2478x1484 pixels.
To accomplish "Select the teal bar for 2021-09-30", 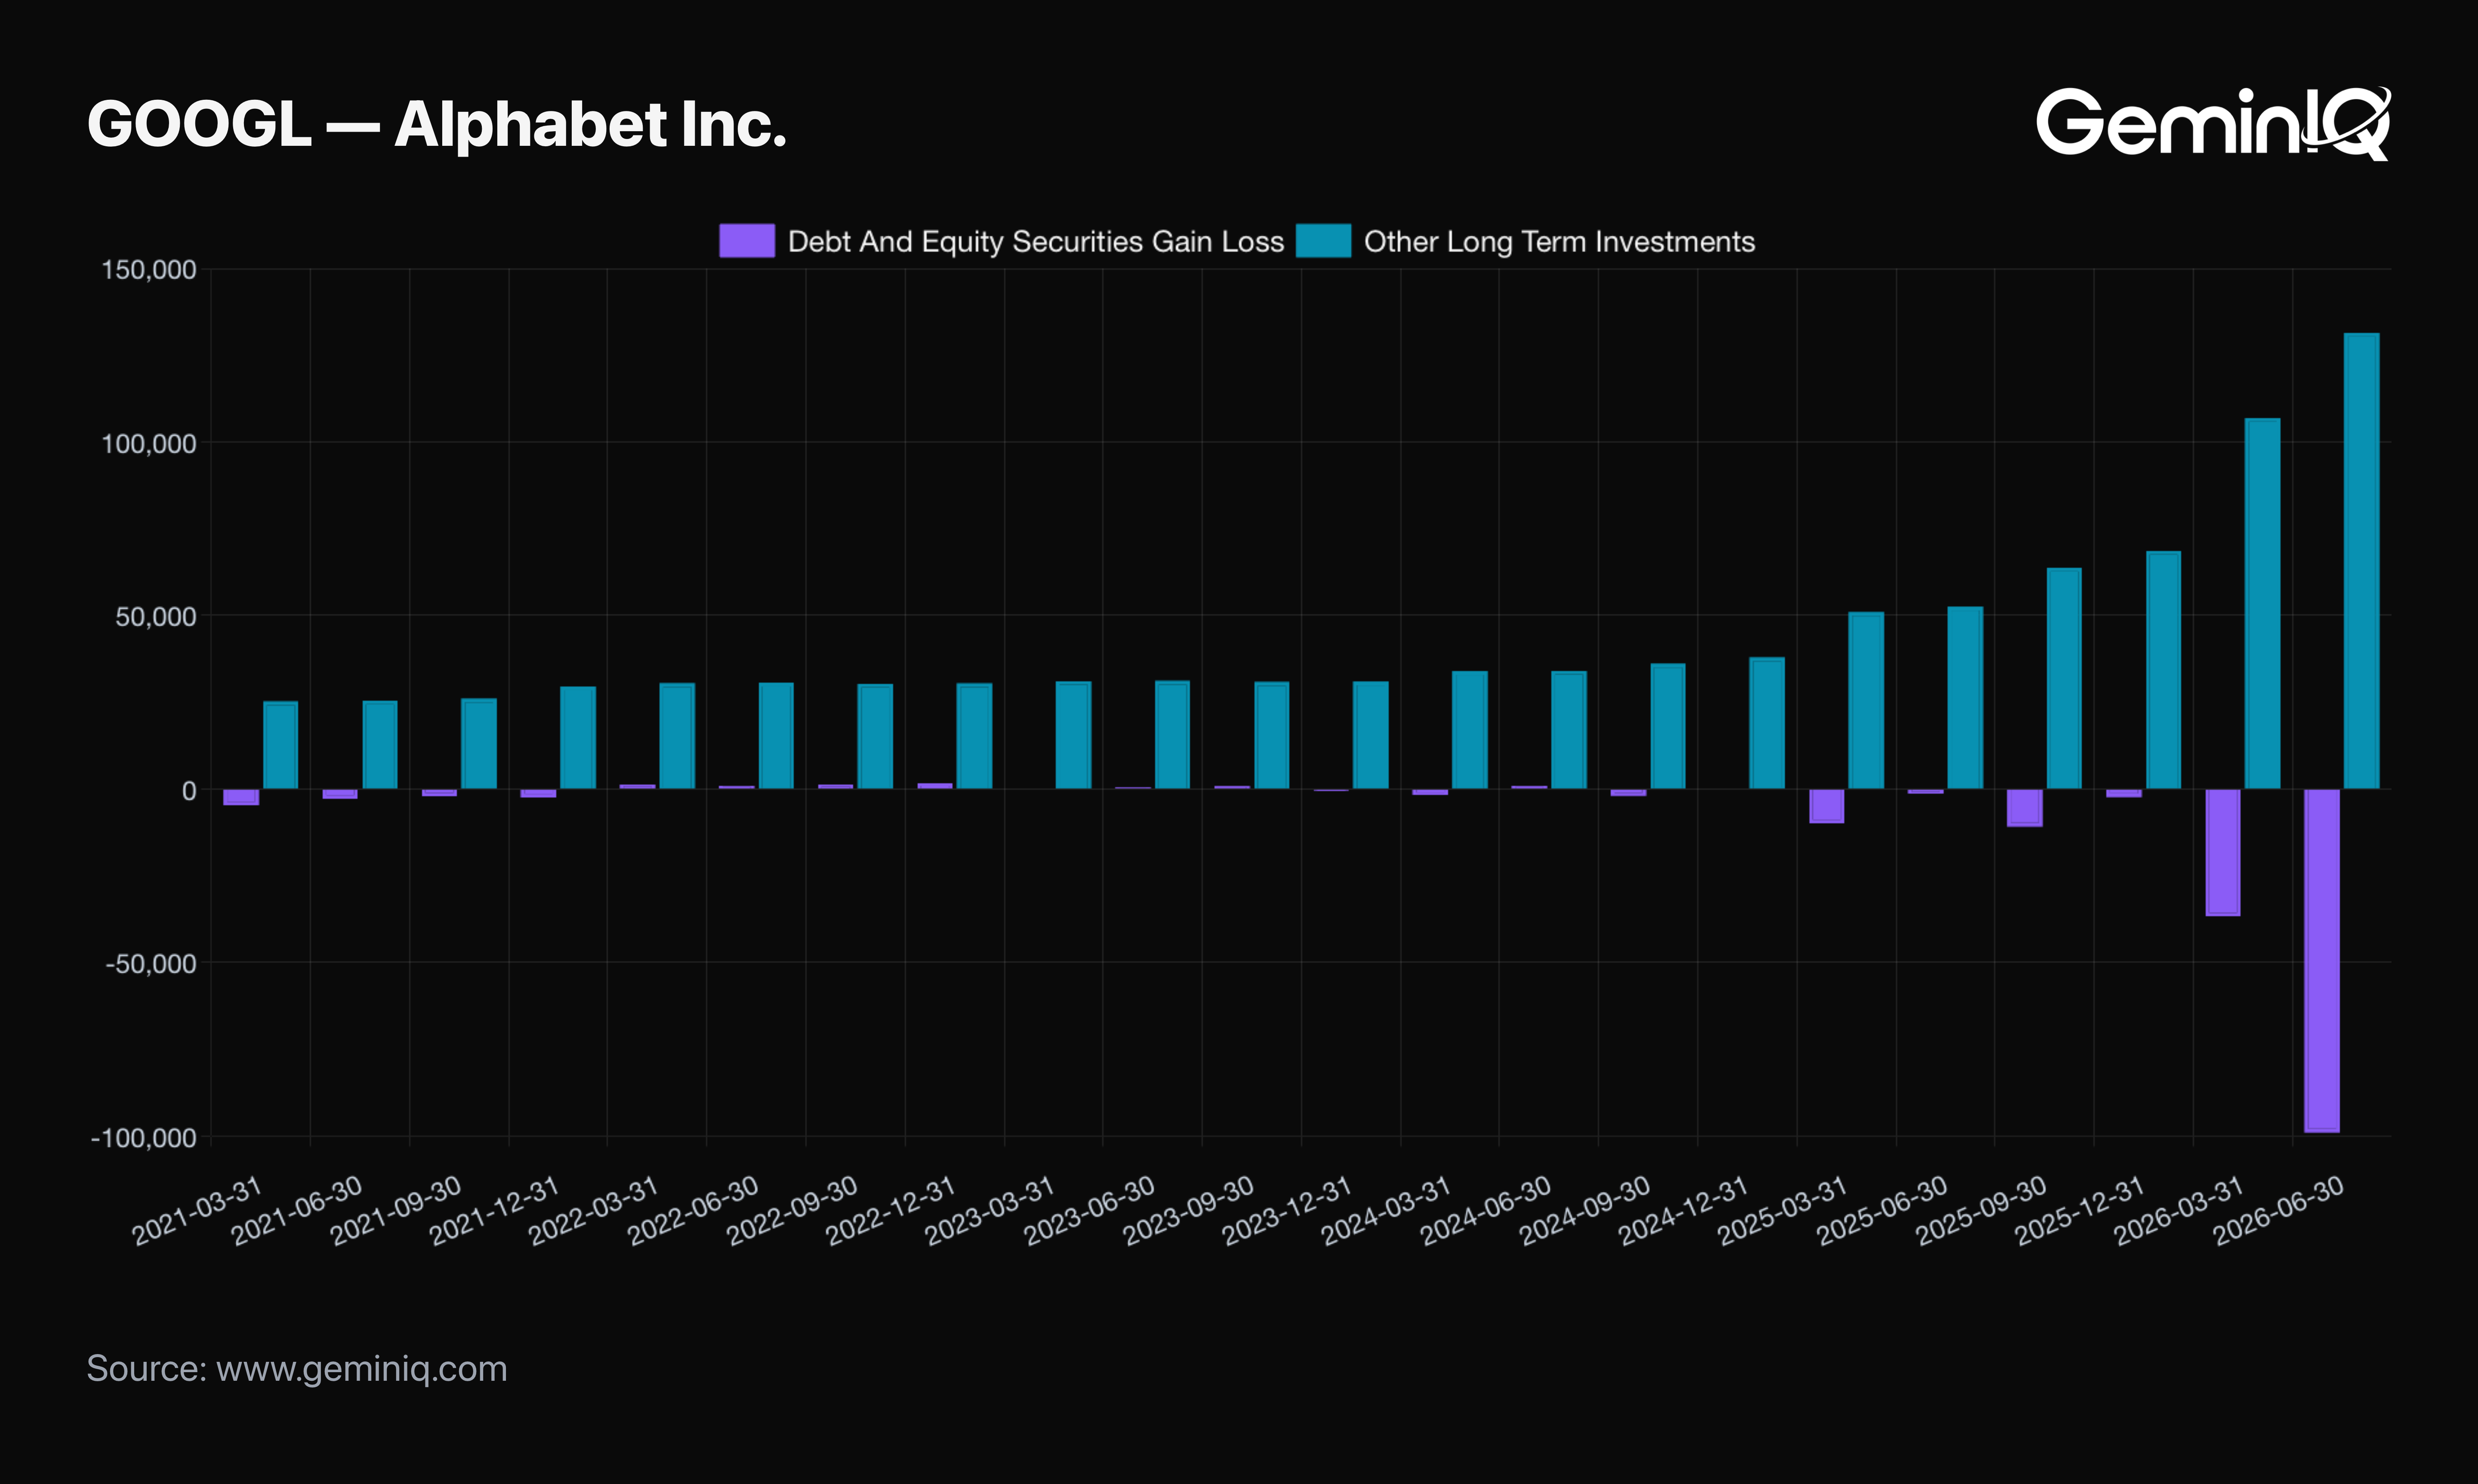I will coord(479,744).
